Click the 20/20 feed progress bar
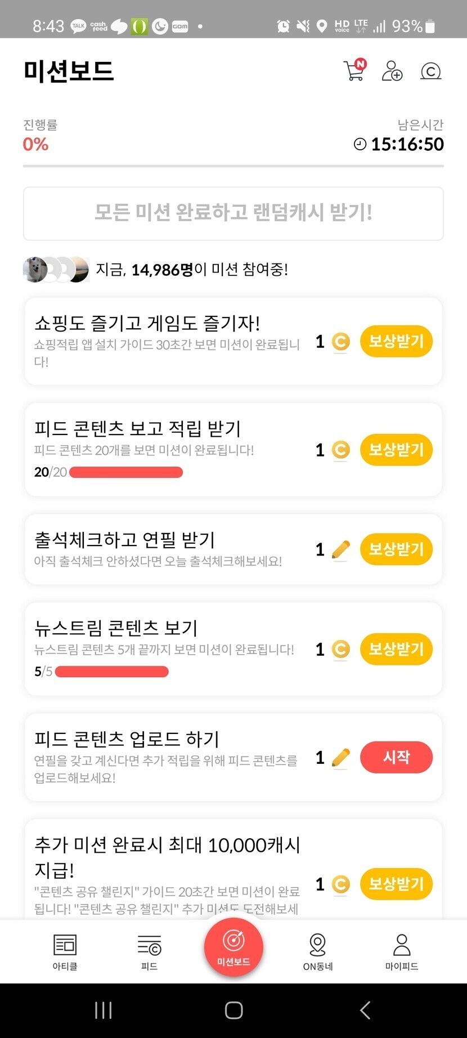Image resolution: width=467 pixels, height=1038 pixels. coord(125,472)
